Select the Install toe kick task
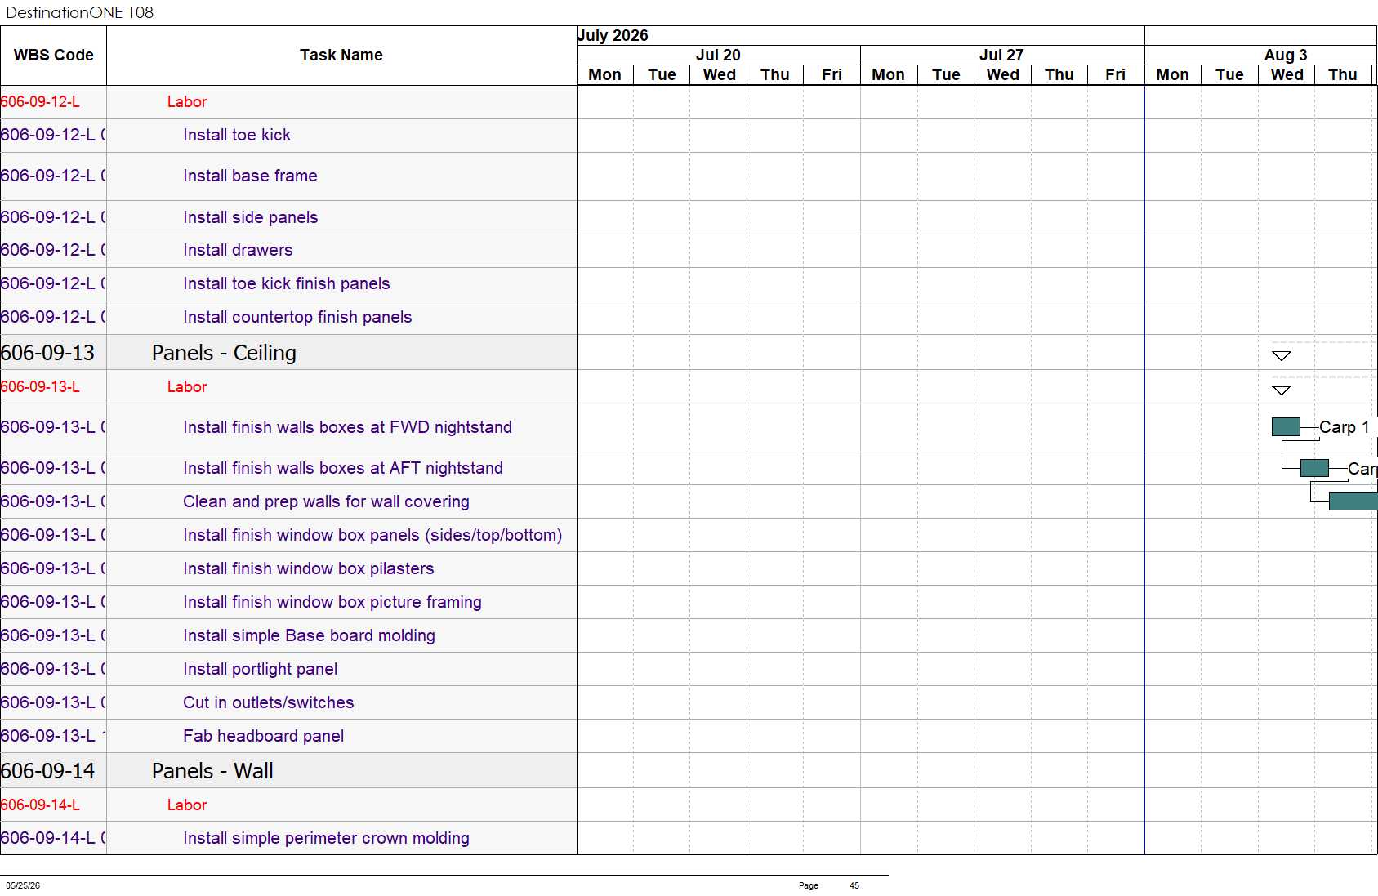Screen dimensions: 1378x896 click(x=237, y=135)
